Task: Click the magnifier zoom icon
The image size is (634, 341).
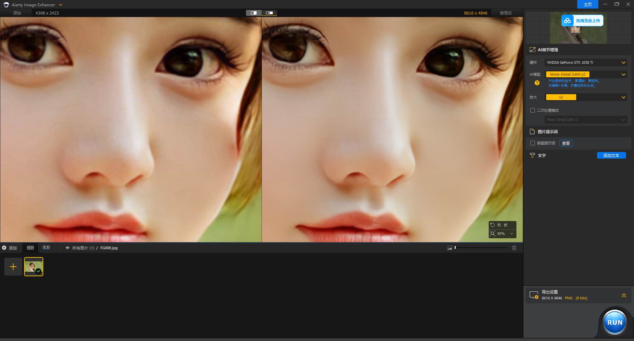Action: coord(492,234)
